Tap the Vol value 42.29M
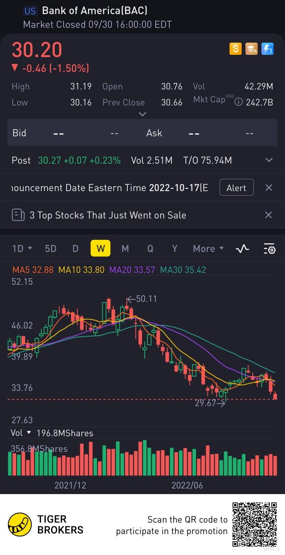This screenshot has height=555, width=285. [259, 86]
